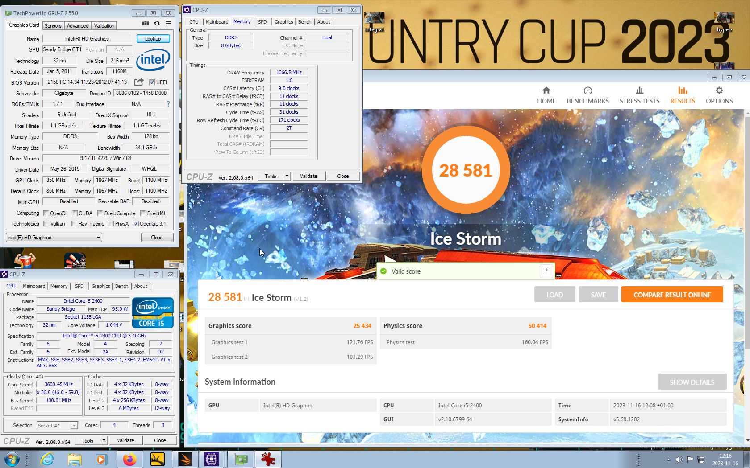
Task: Click the Valid score question mark button
Action: [546, 271]
